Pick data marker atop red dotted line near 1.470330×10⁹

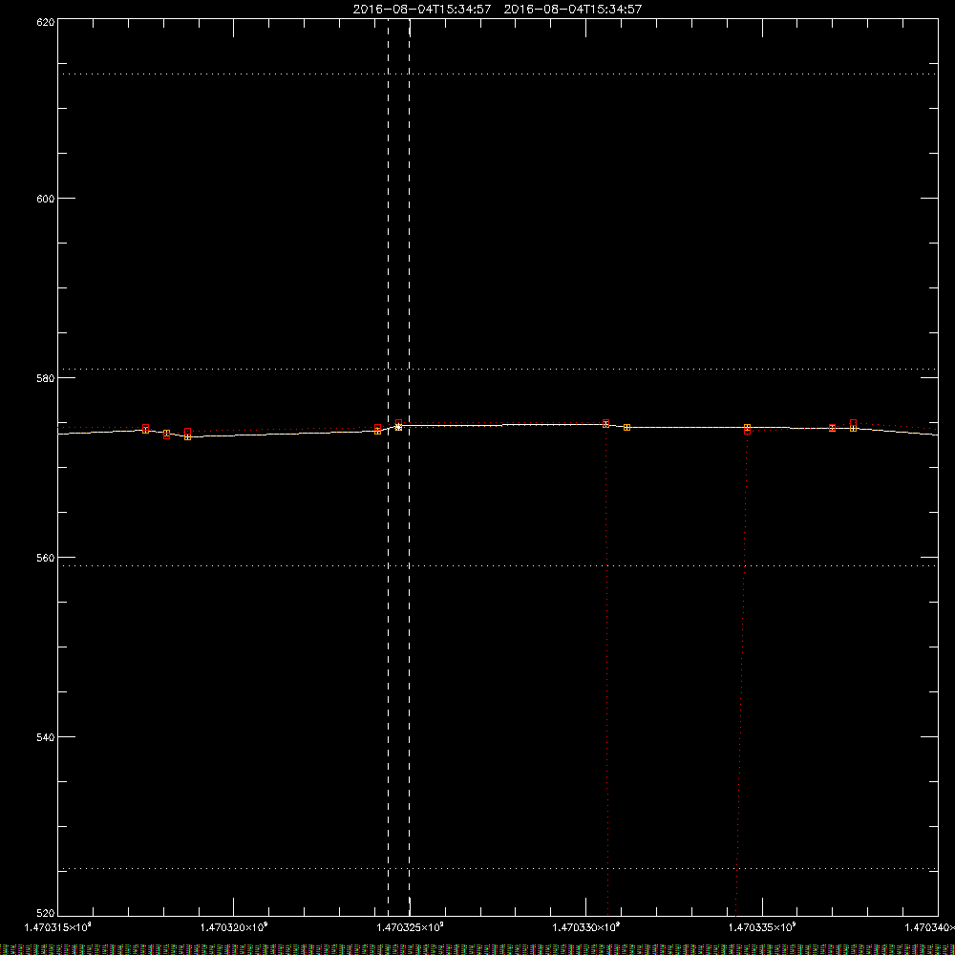[x=606, y=423]
